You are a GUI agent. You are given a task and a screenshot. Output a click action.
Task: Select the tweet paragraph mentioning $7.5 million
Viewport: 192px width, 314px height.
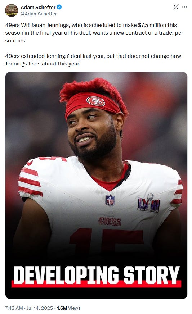click(94, 33)
